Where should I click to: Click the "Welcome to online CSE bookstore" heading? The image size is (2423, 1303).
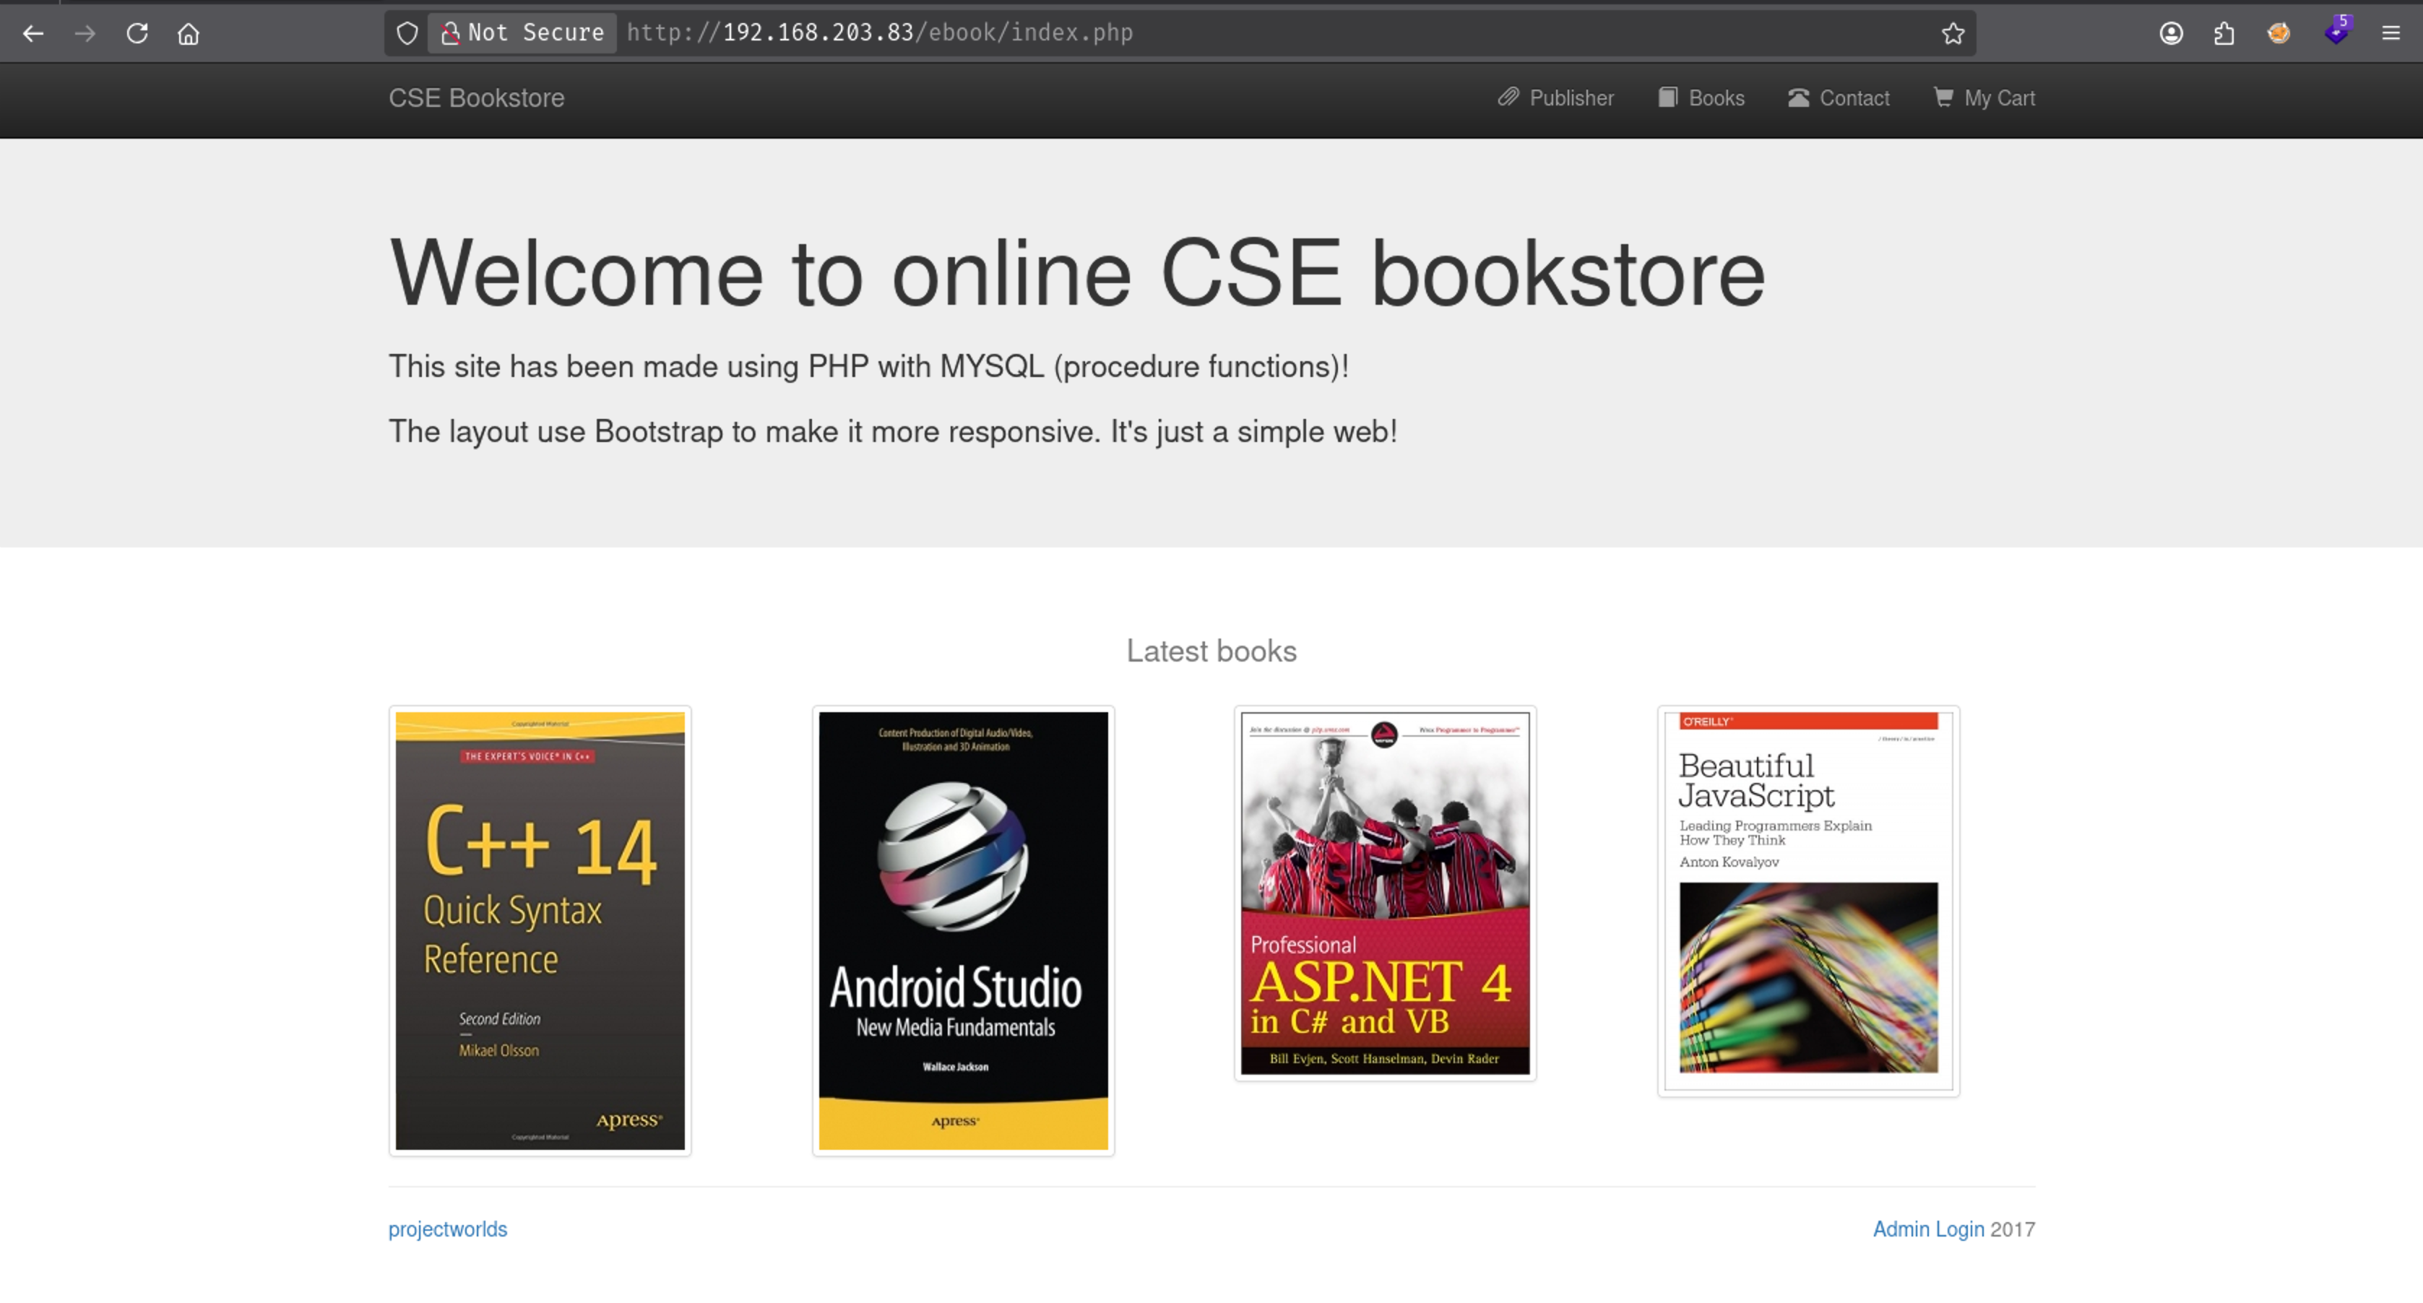tap(1077, 272)
